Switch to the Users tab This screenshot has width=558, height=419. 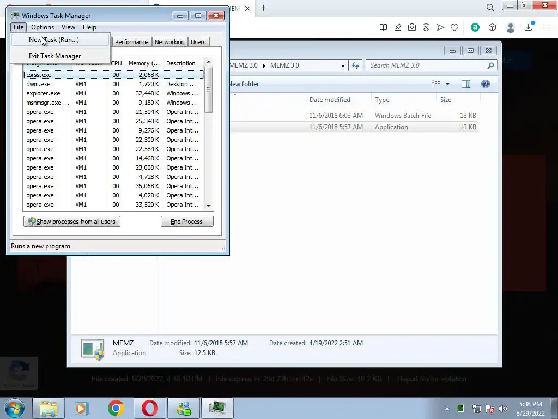pos(198,42)
